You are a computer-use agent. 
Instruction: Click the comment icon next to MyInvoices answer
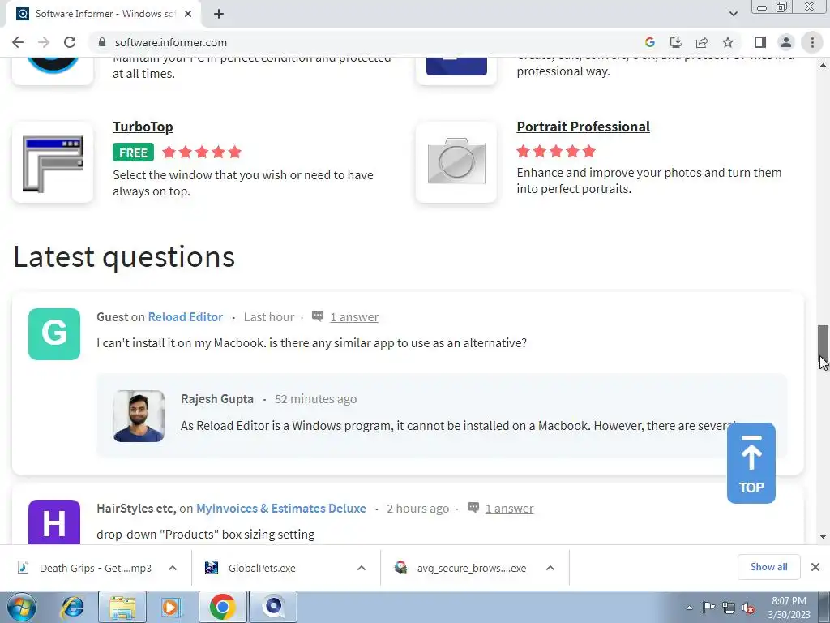pos(473,508)
